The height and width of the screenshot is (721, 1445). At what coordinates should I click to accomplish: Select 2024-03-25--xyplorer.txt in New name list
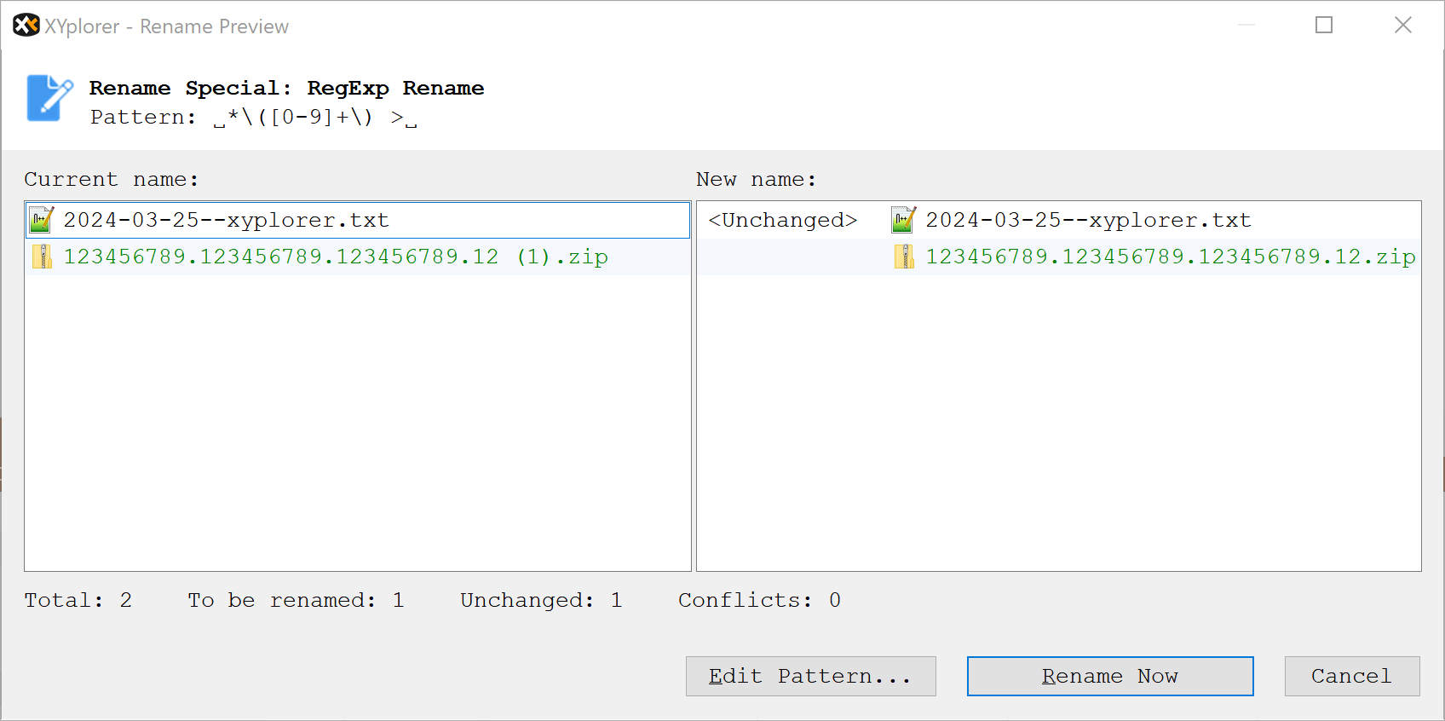pyautogui.click(x=1058, y=220)
